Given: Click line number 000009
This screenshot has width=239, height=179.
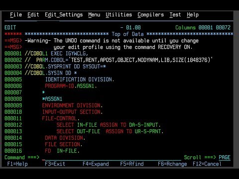Looking at the screenshot, I should click(13, 105).
